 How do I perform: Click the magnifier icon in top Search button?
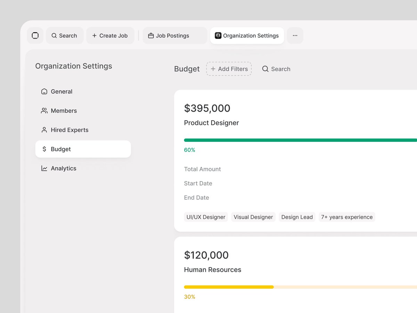coord(54,35)
